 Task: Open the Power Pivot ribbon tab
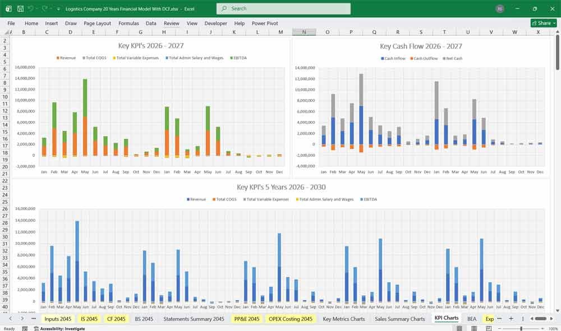(x=265, y=23)
